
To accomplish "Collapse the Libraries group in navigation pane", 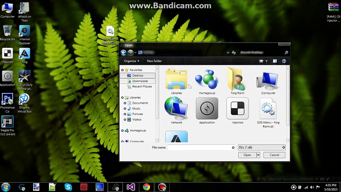I will pos(122,98).
